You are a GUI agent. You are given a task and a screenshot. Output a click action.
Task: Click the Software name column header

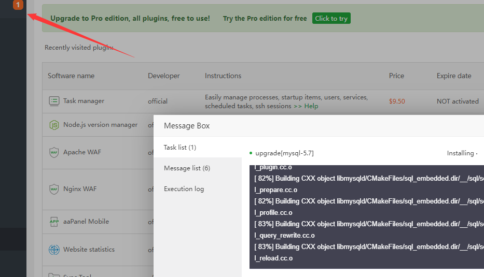(71, 76)
